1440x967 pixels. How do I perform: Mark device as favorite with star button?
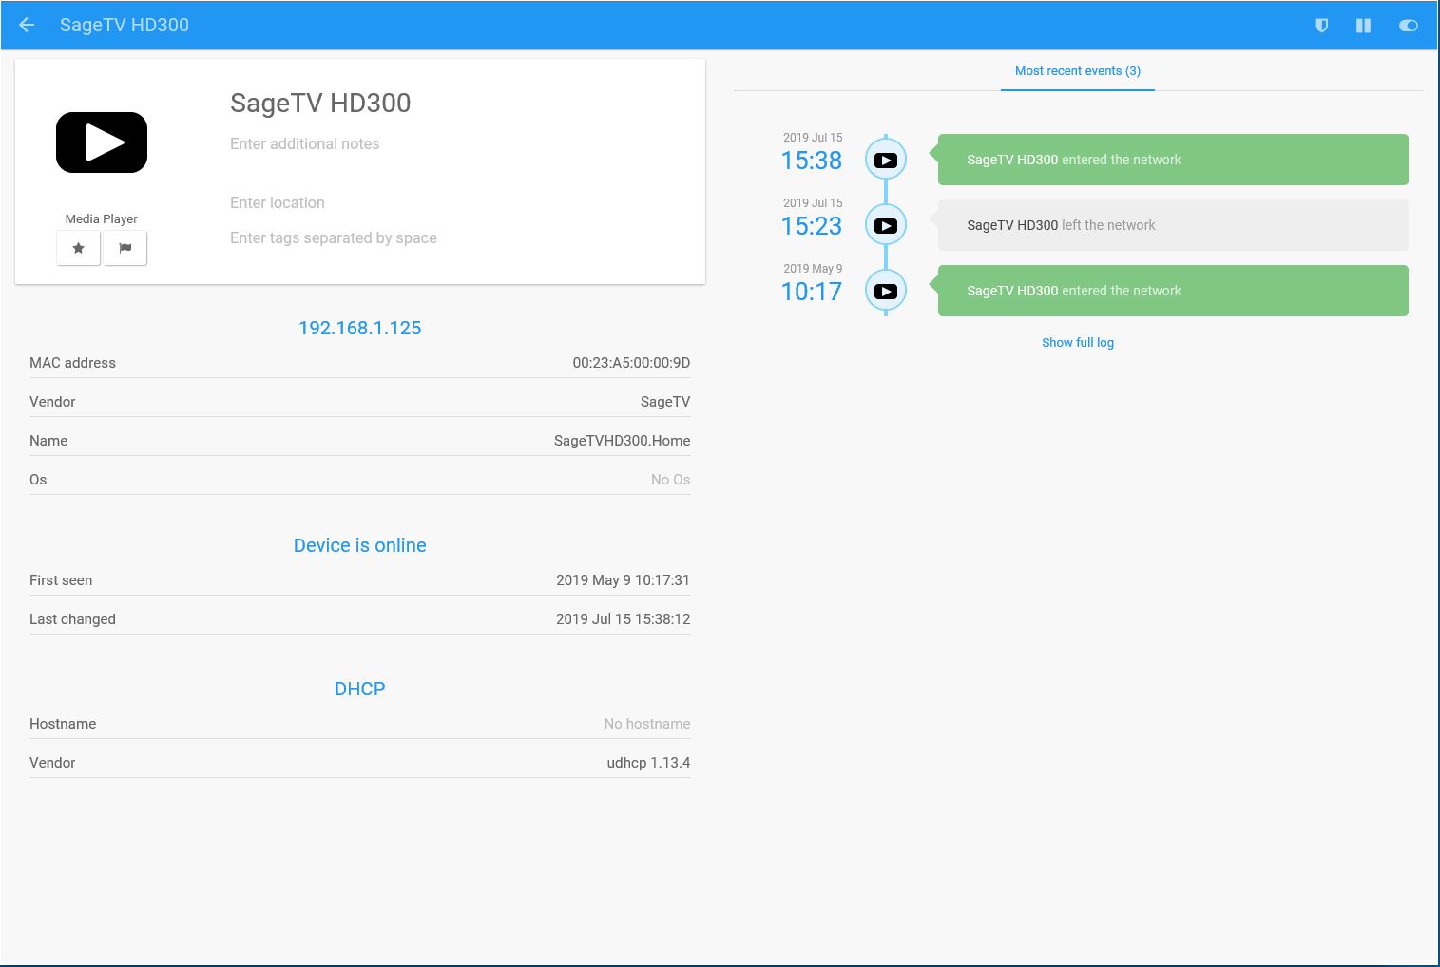pos(78,248)
